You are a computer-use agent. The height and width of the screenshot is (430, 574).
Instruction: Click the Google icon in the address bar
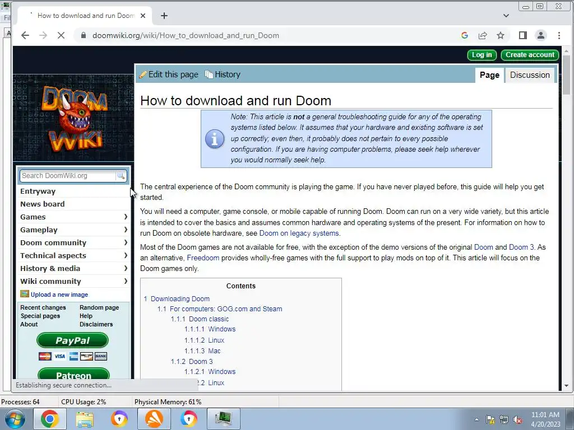465,35
